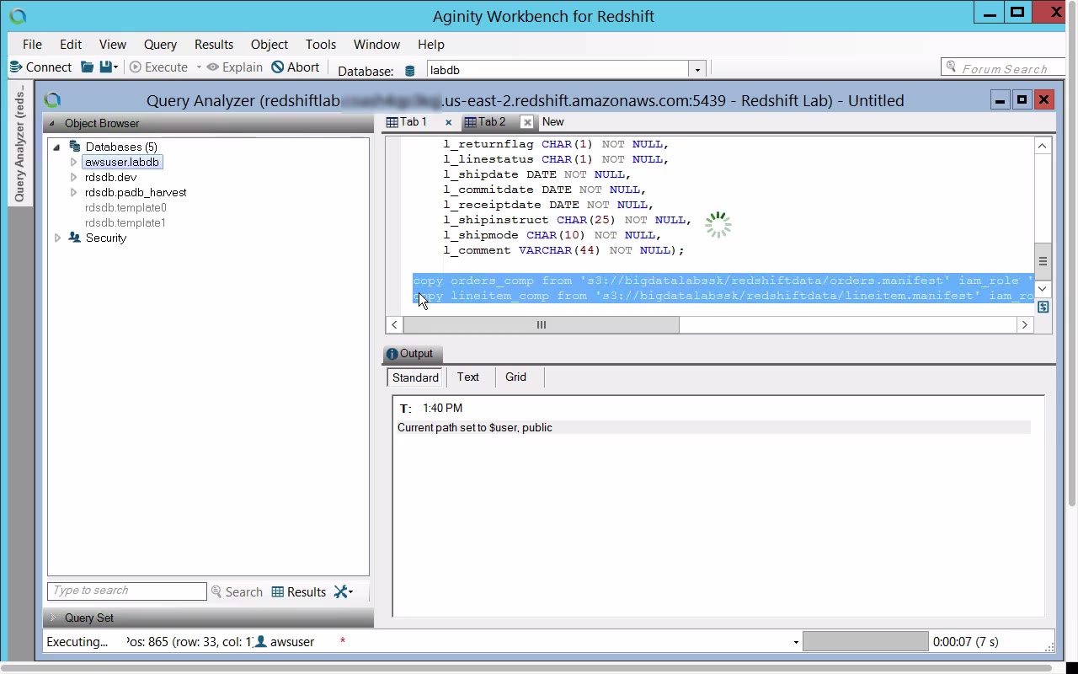Click the editor vertical scrollbar thumb

point(1043,261)
